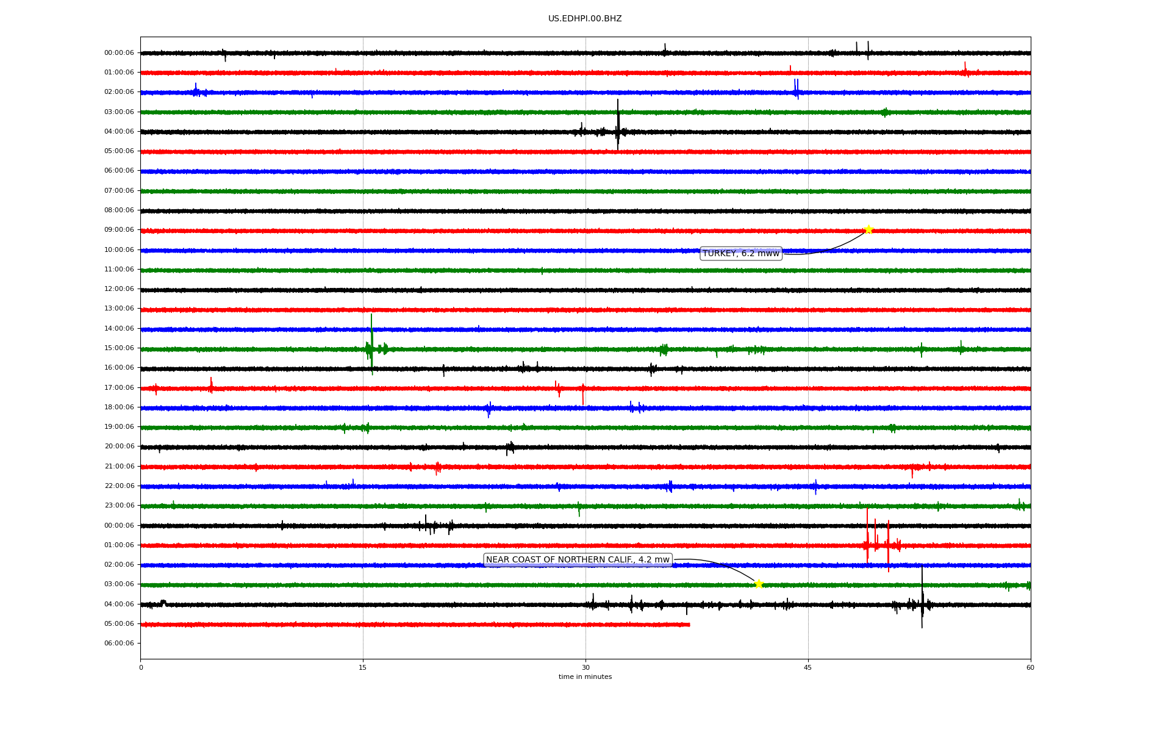Viewport: 1171px width, 732px height.
Task: Click the 15:00:06 time label
Action: 119,348
